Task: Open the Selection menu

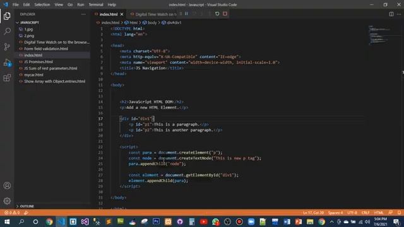Action: pos(42,4)
